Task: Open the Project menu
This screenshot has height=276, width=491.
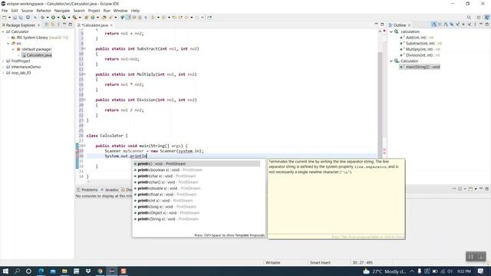Action: (x=94, y=11)
